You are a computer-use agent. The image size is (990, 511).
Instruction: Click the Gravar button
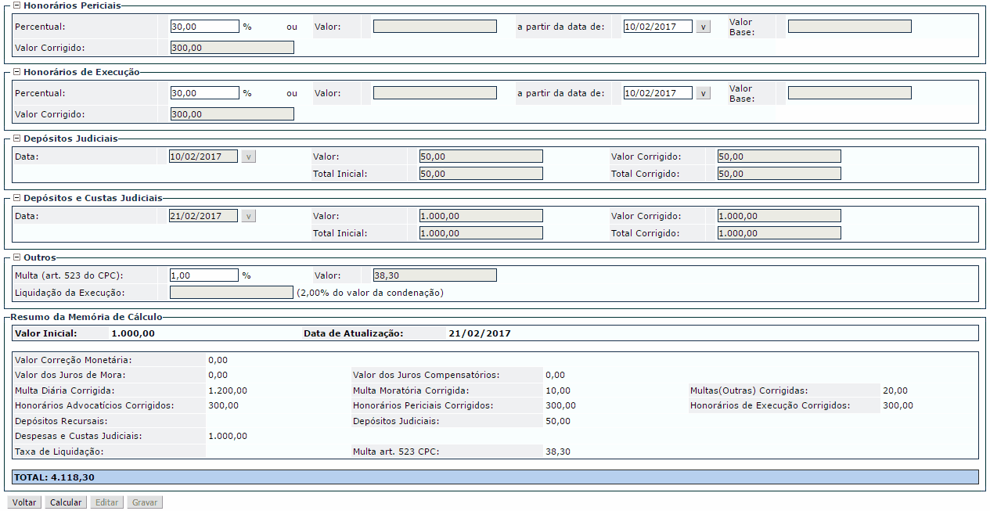145,502
